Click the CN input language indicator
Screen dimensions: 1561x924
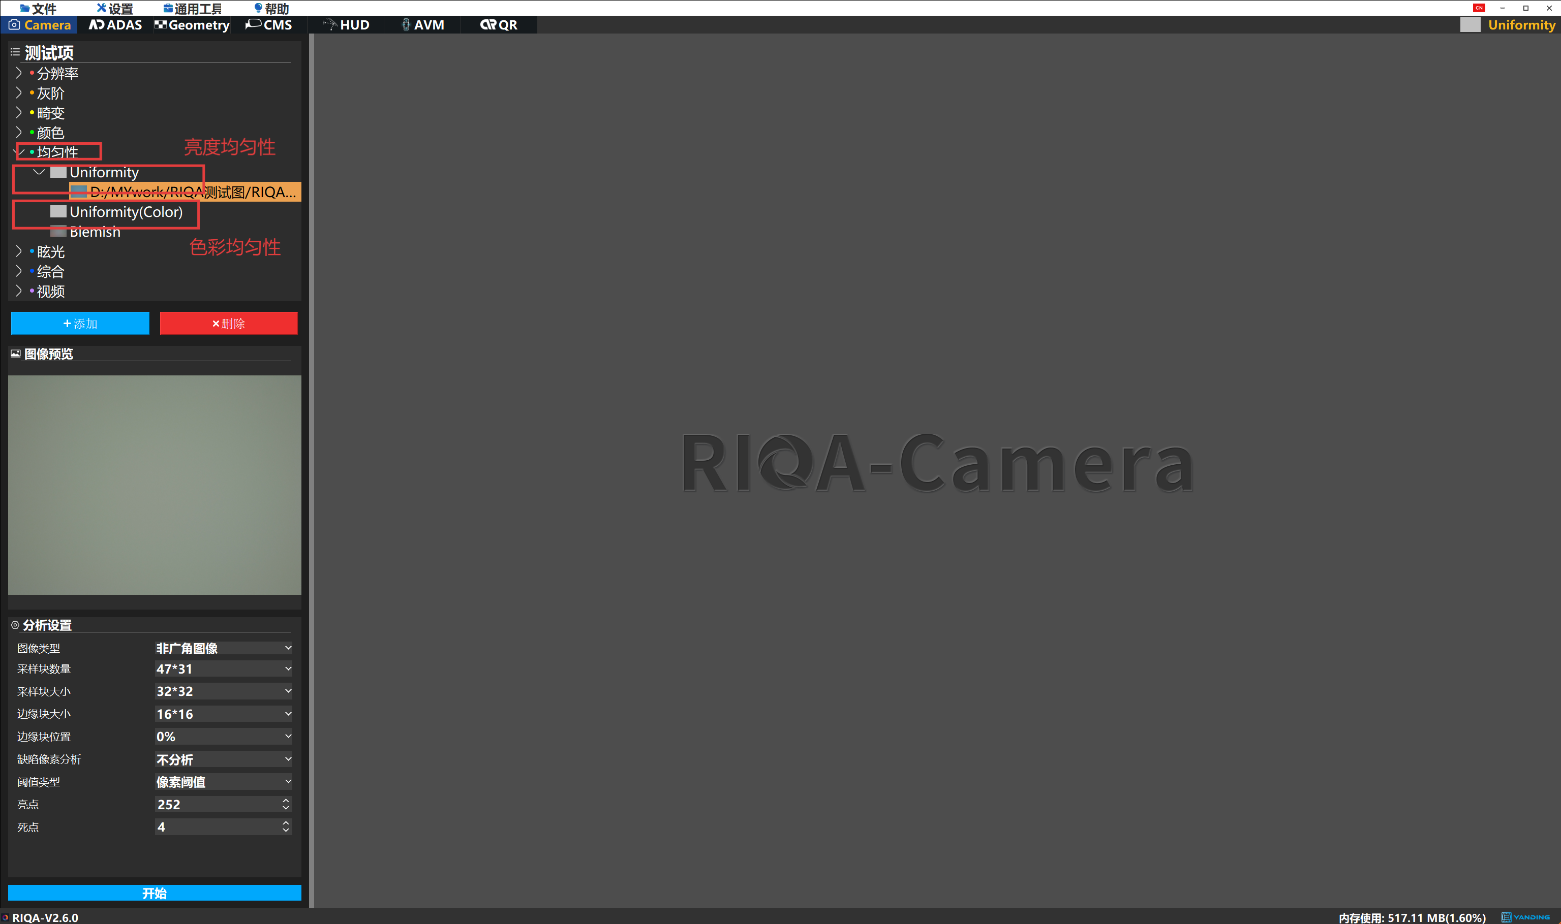tap(1479, 8)
